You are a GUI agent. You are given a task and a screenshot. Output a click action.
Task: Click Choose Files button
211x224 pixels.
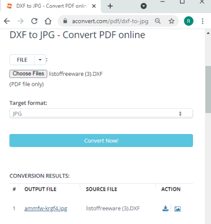point(28,74)
